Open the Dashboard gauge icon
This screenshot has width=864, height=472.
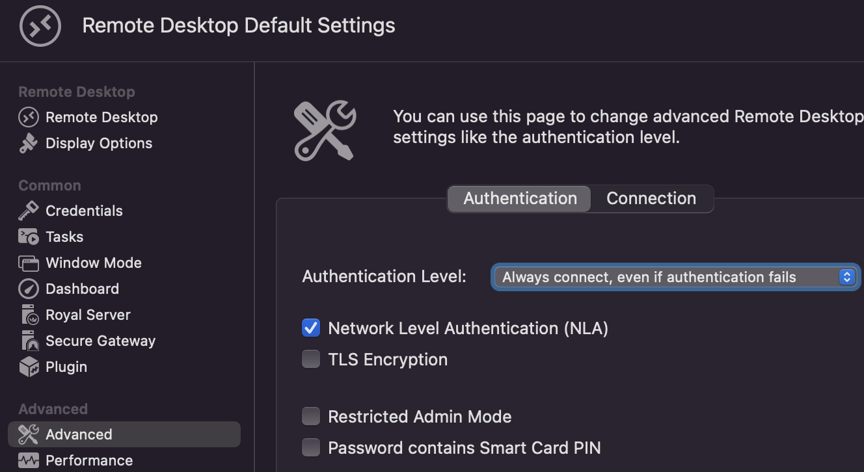point(29,289)
